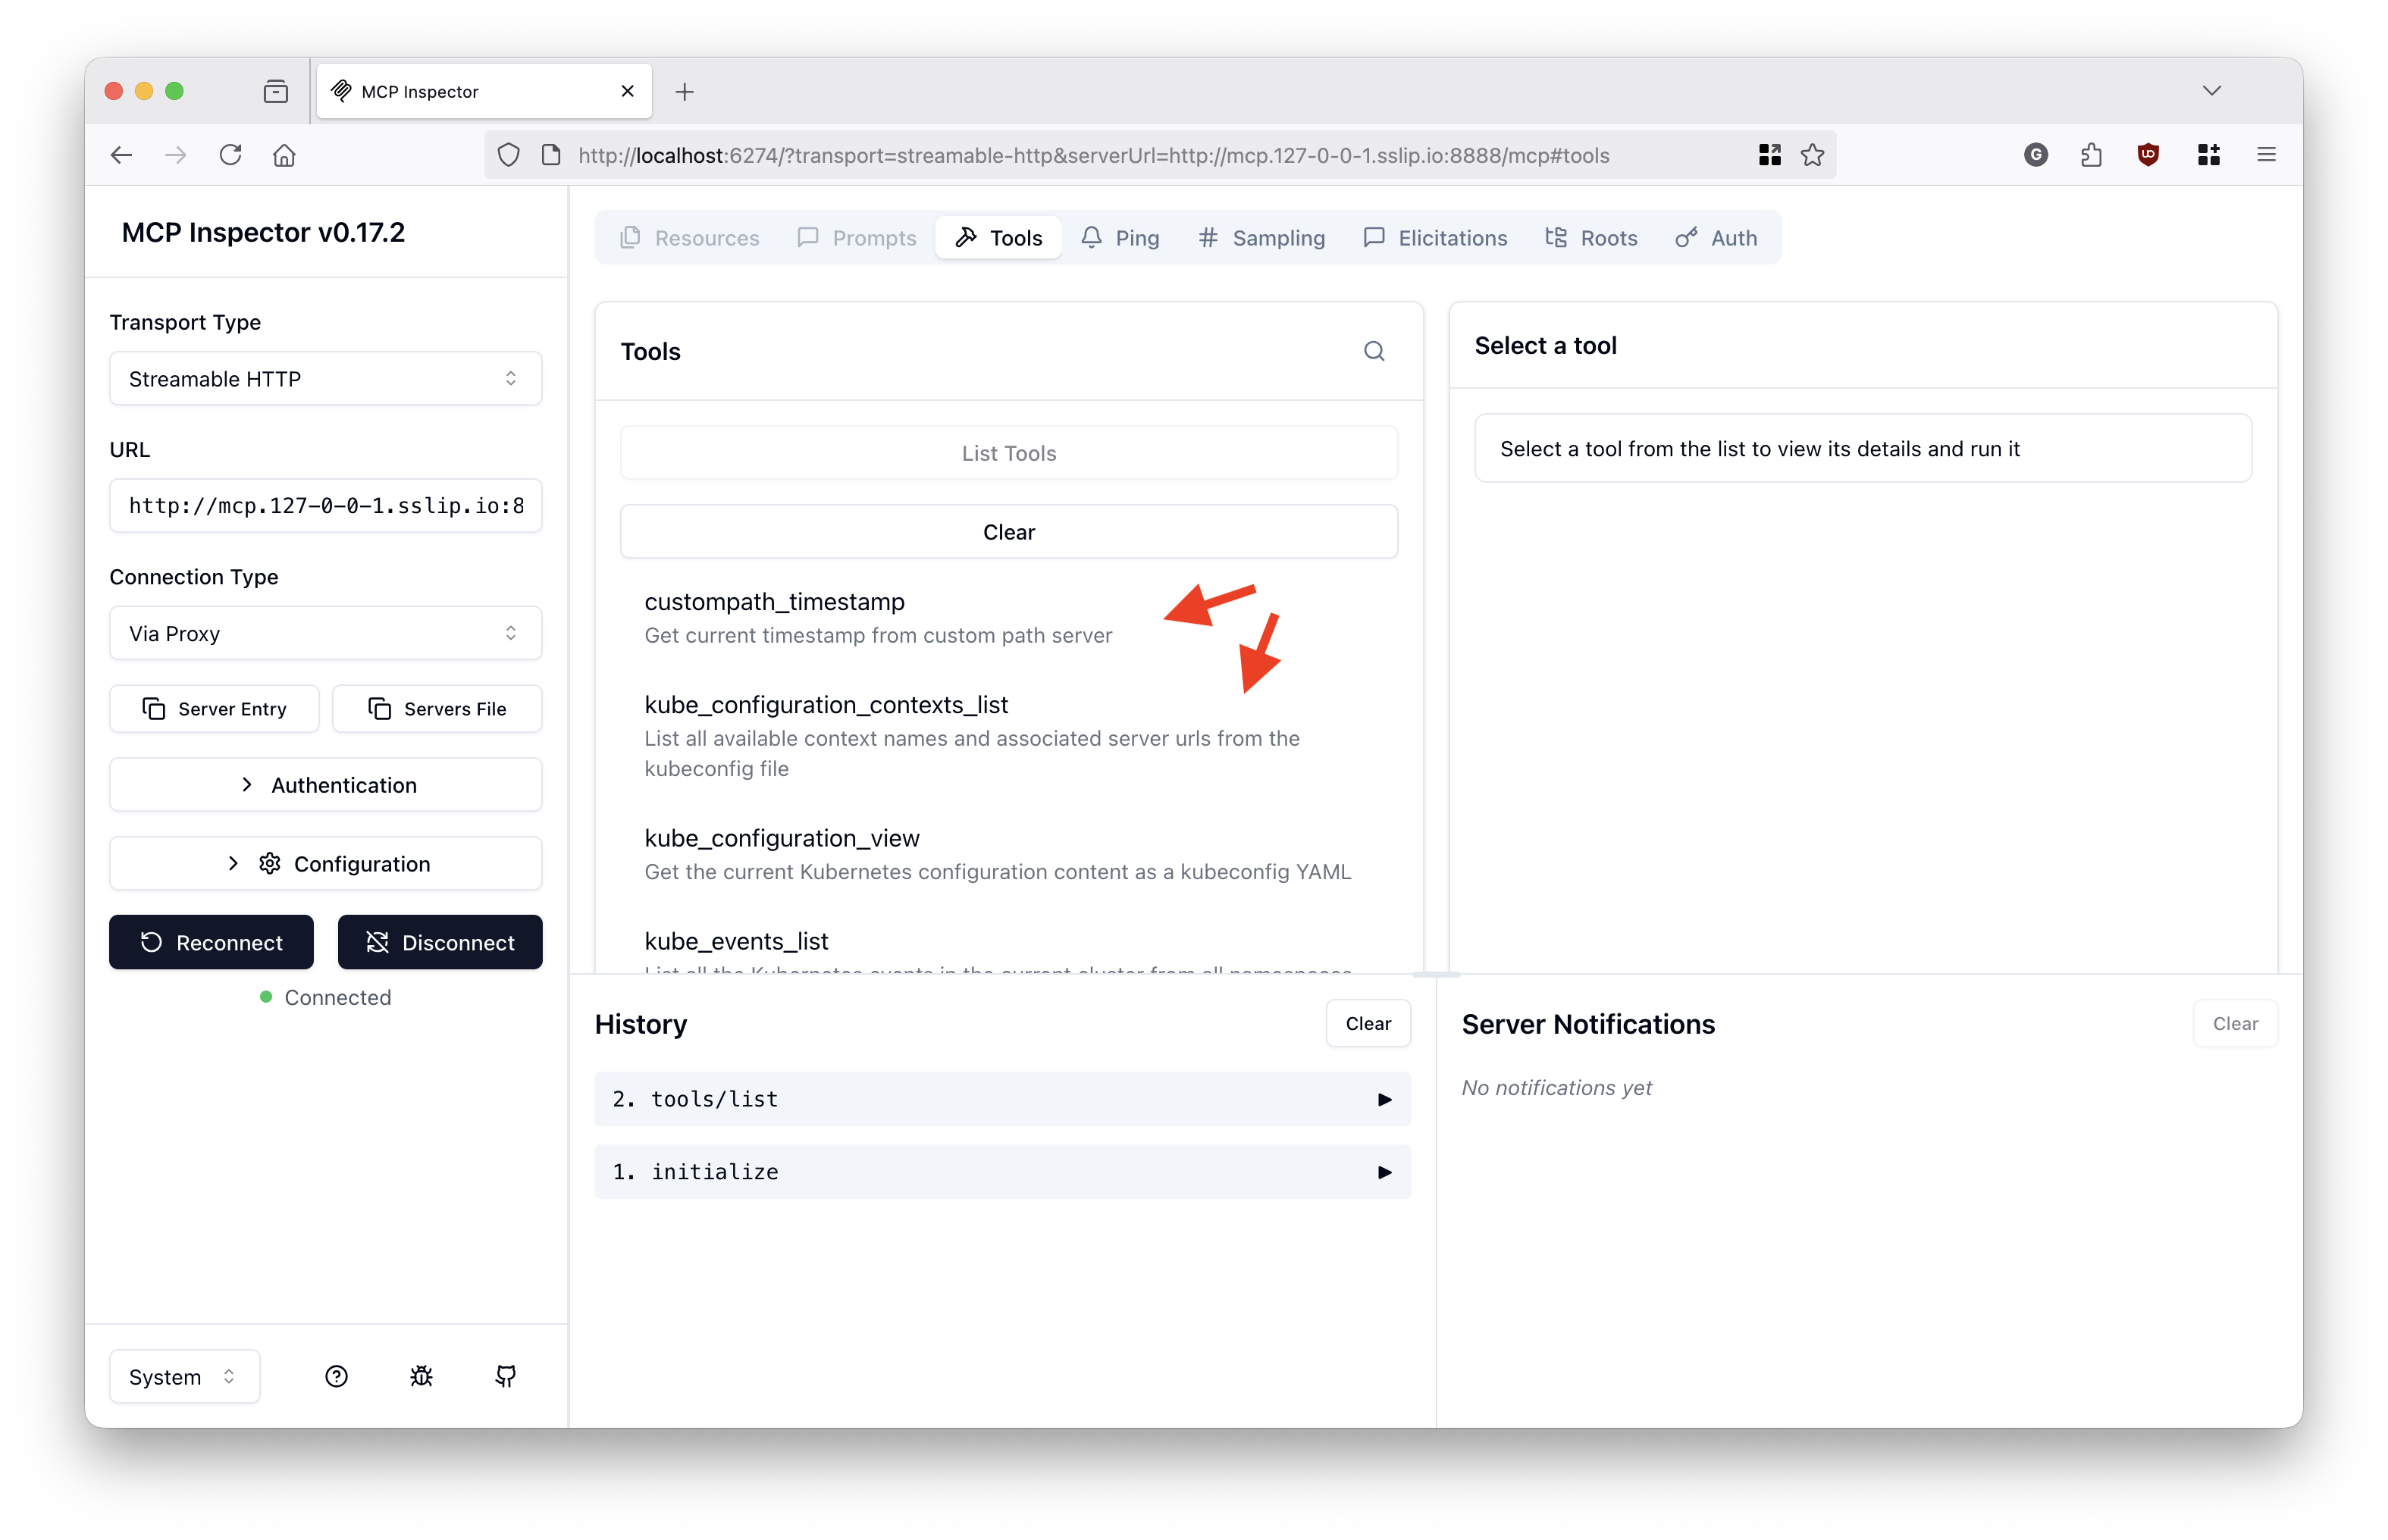
Task: Click the uBlock Origin shield icon
Action: 2147,155
